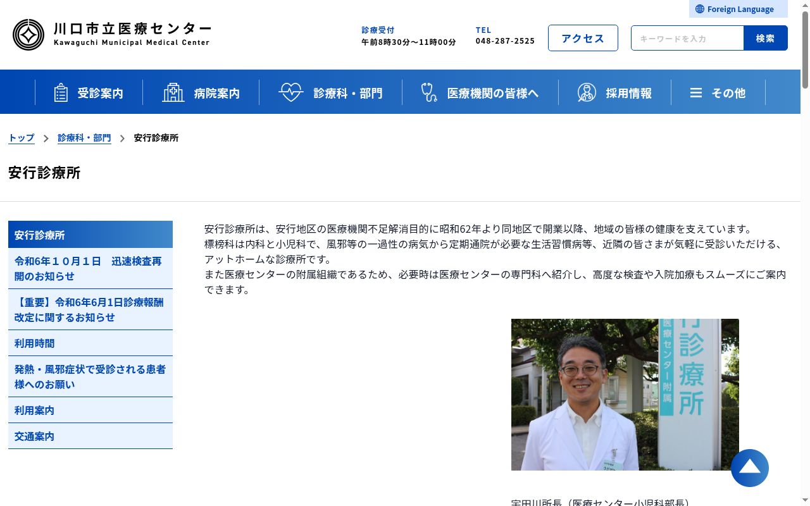
Task: Click the 午前8時30分～11時00分 reception hours text
Action: [x=408, y=42]
